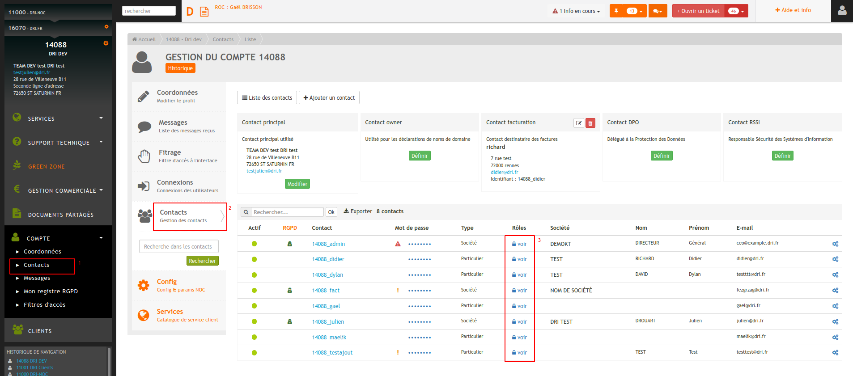The height and width of the screenshot is (376, 853).
Task: Click voir roles for 14088_maelik
Action: click(x=519, y=338)
